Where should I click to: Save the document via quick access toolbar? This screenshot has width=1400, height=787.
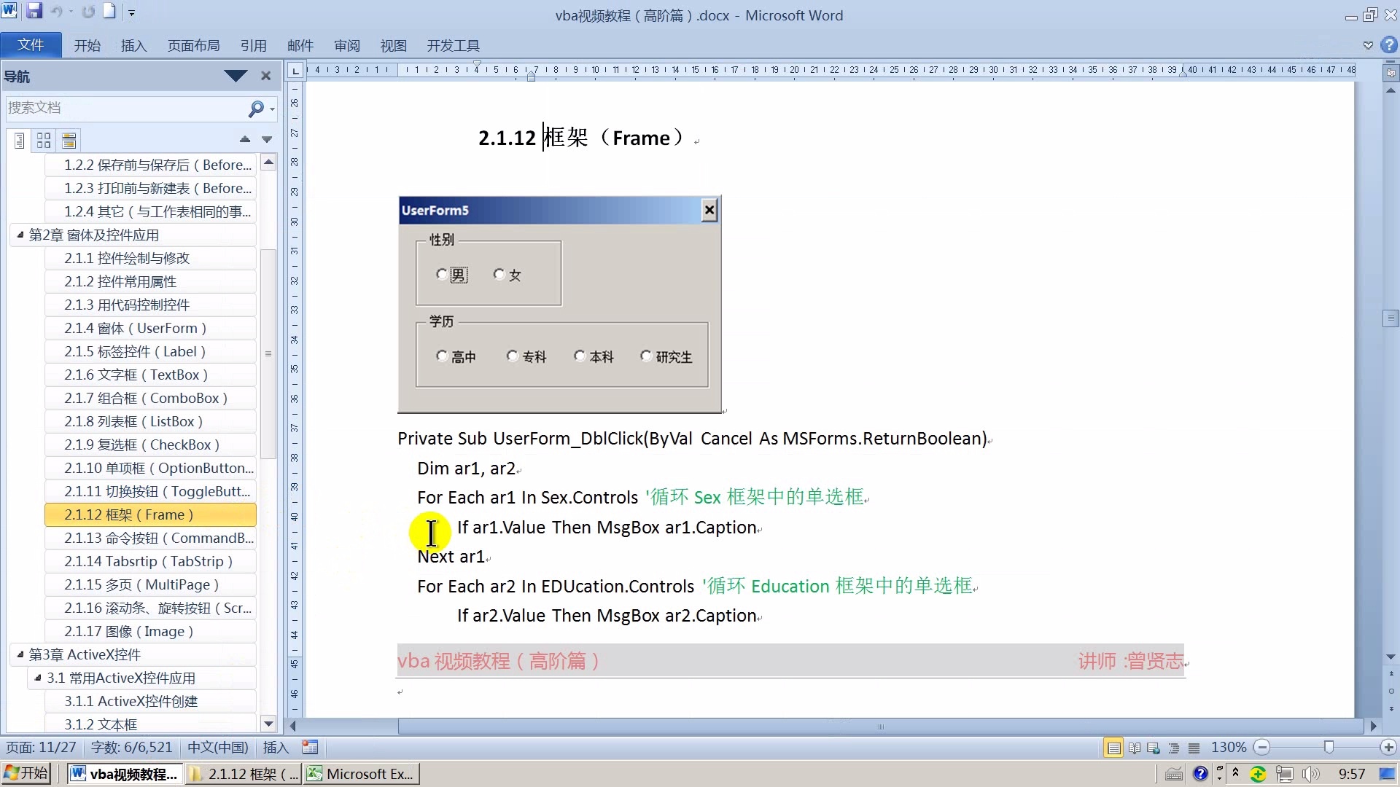34,11
